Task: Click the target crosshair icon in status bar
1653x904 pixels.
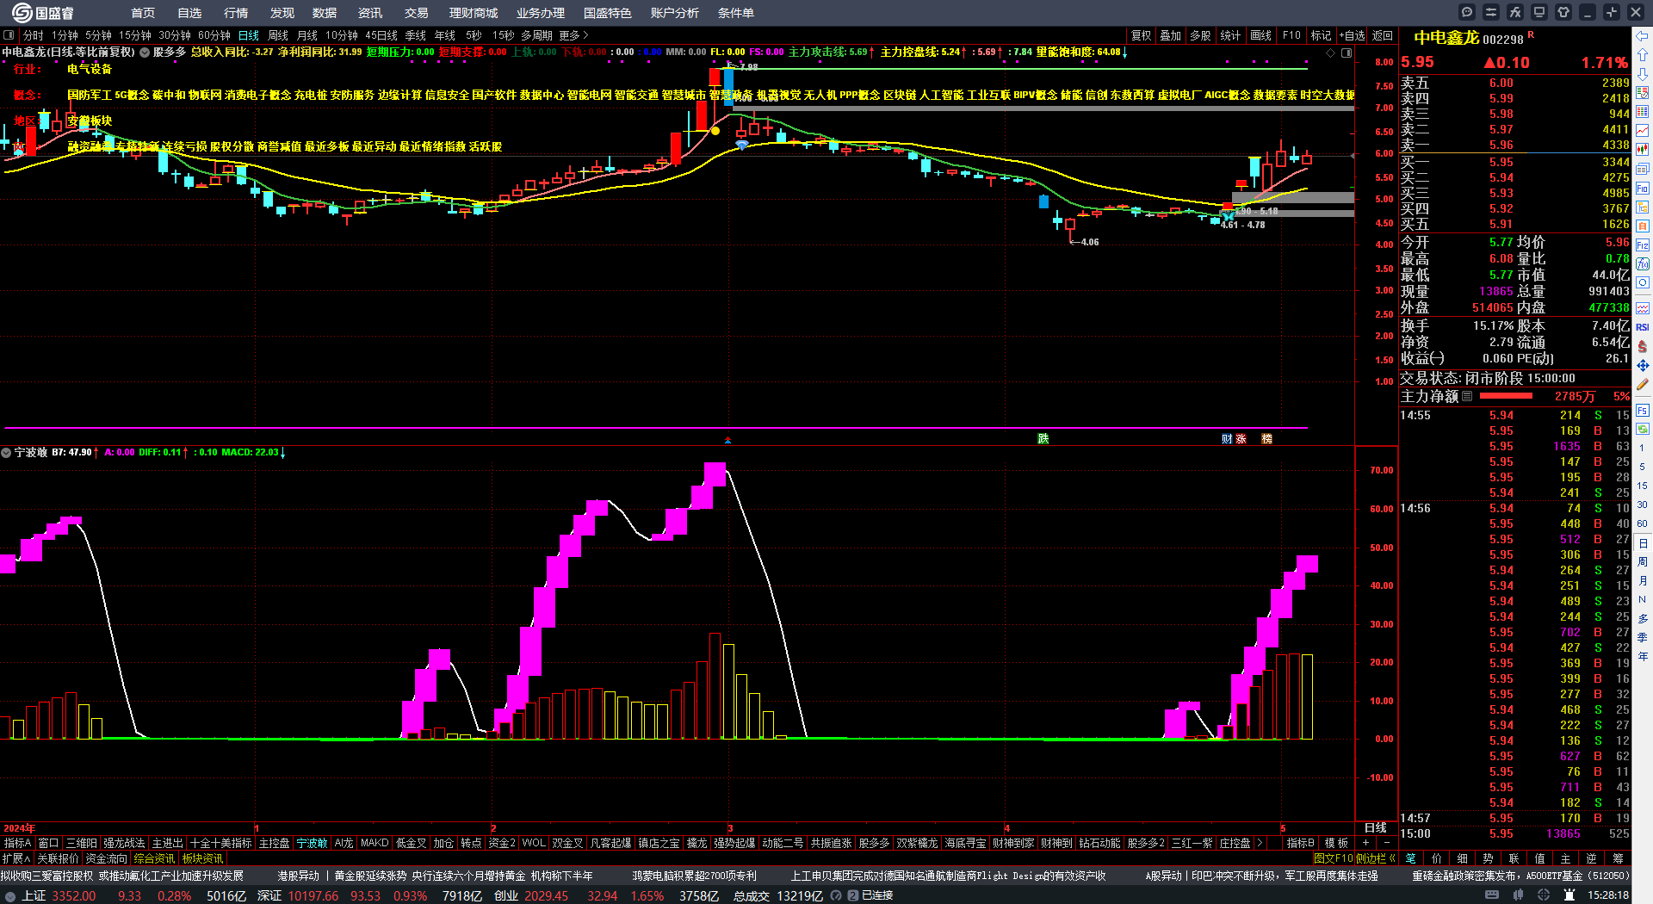Action: (1545, 895)
